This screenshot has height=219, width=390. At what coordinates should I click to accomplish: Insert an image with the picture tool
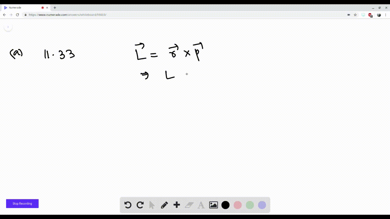213,205
